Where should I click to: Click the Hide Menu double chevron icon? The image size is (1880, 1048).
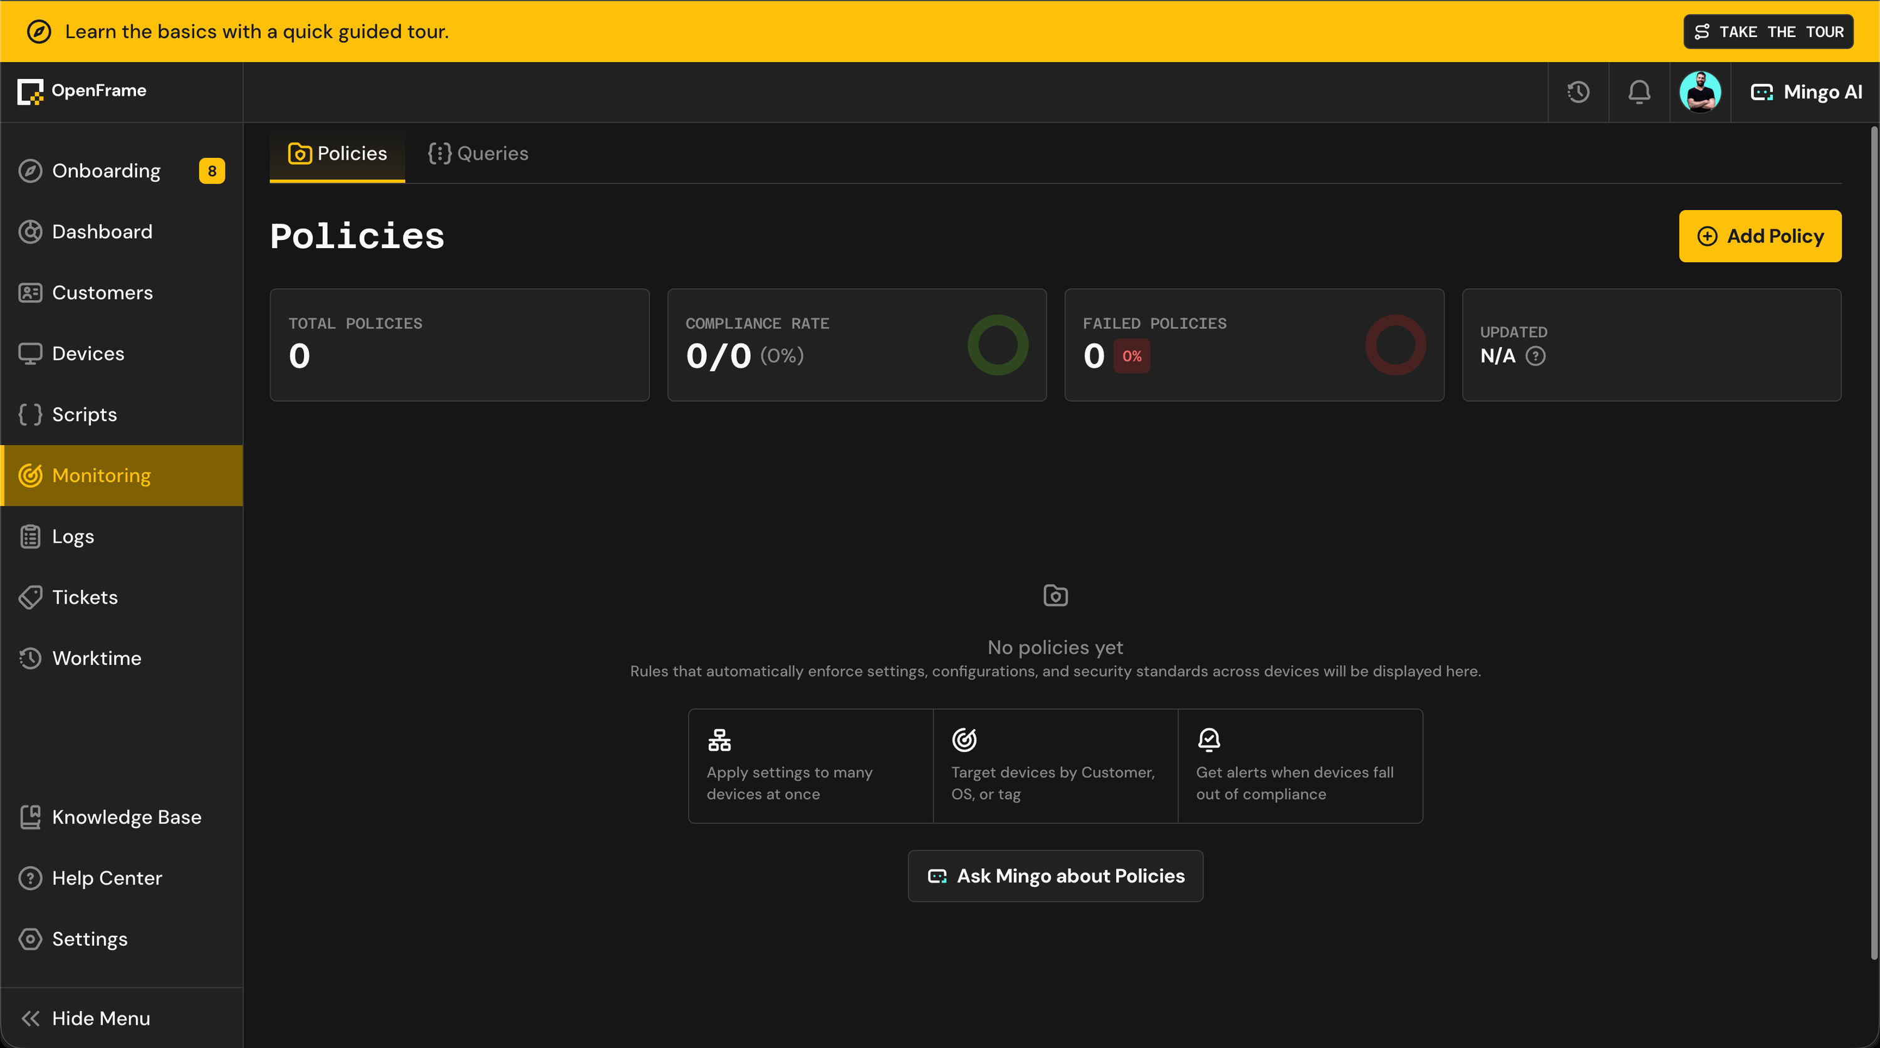(30, 1018)
